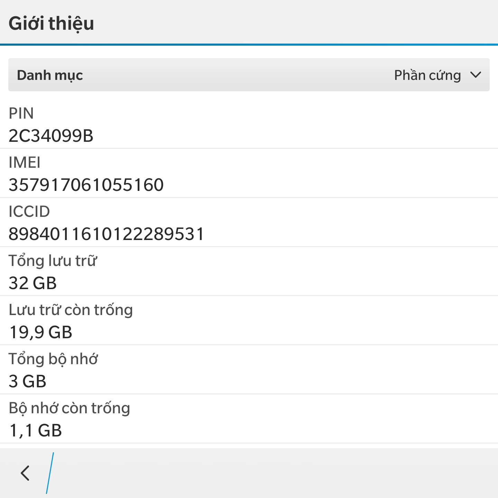
Task: Tap the 3 GB total memory value
Action: (27, 381)
